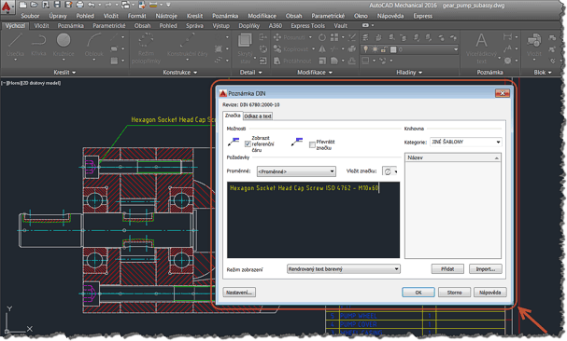The height and width of the screenshot is (341, 567).
Task: Expand the Kreslit panel
Action: coord(64,72)
